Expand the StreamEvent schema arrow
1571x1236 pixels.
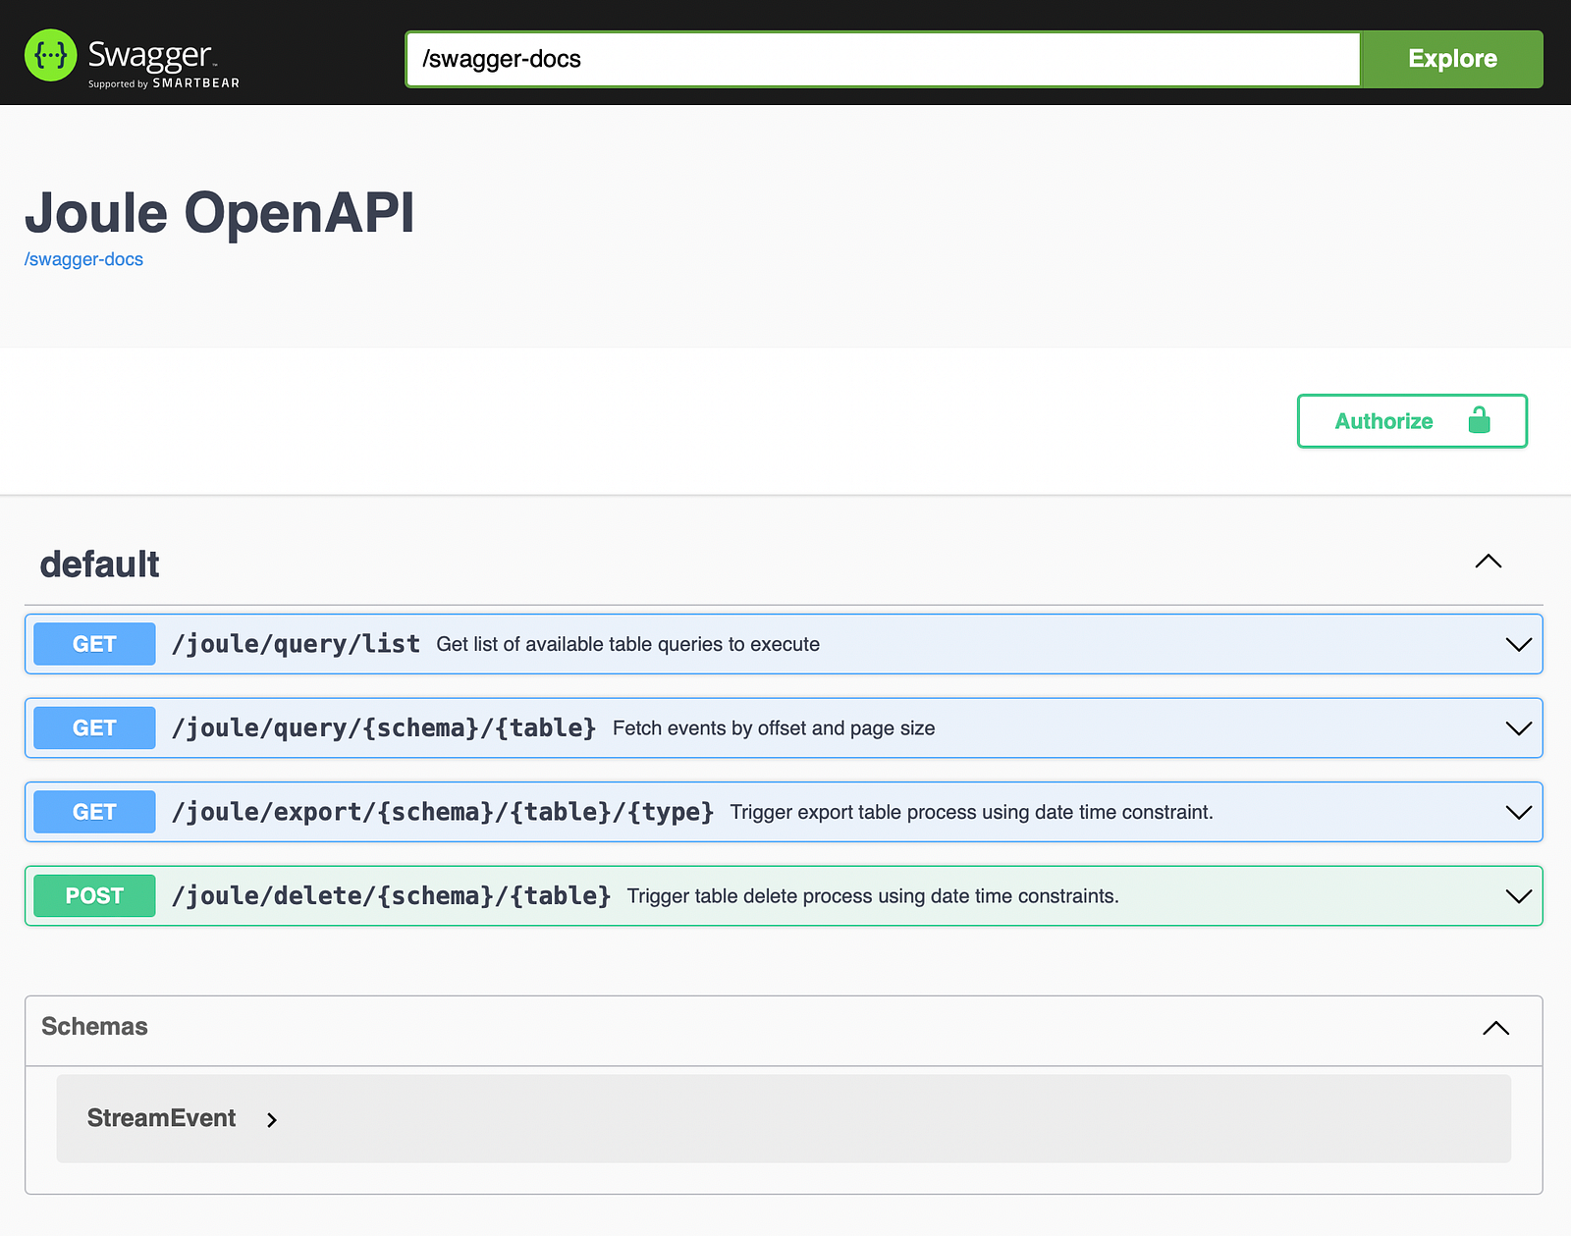pyautogui.click(x=272, y=1120)
